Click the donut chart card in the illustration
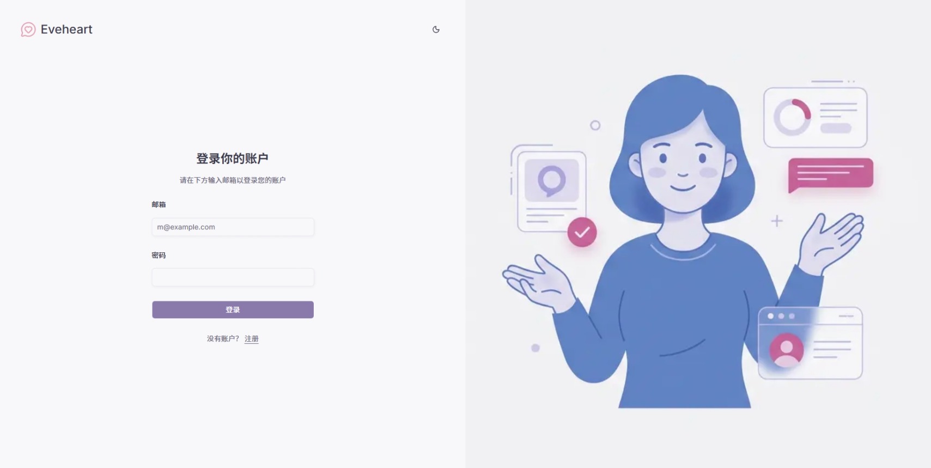This screenshot has height=468, width=931. (816, 117)
